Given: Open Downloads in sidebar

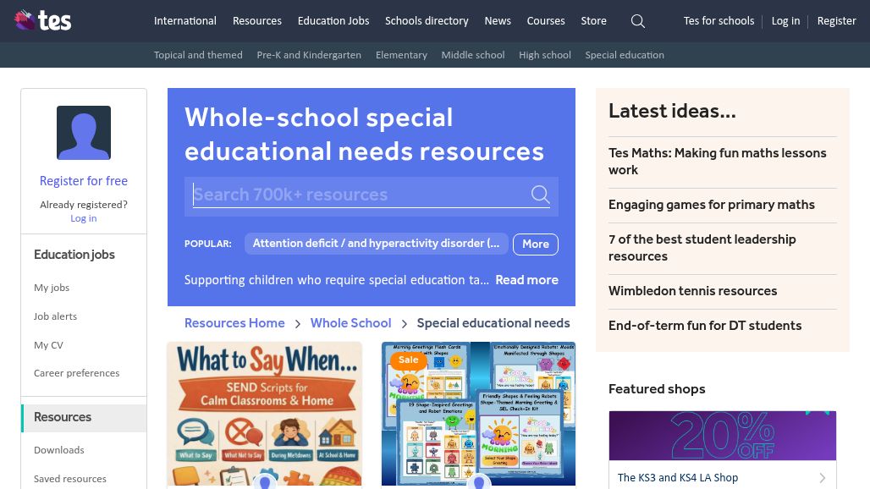Looking at the screenshot, I should pos(58,450).
